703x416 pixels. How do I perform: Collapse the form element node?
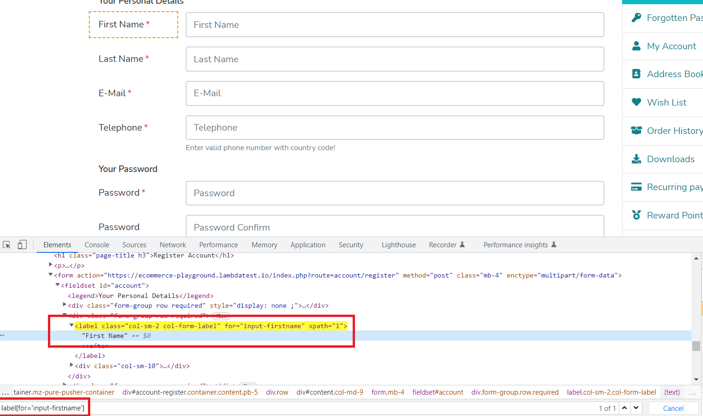(51, 275)
